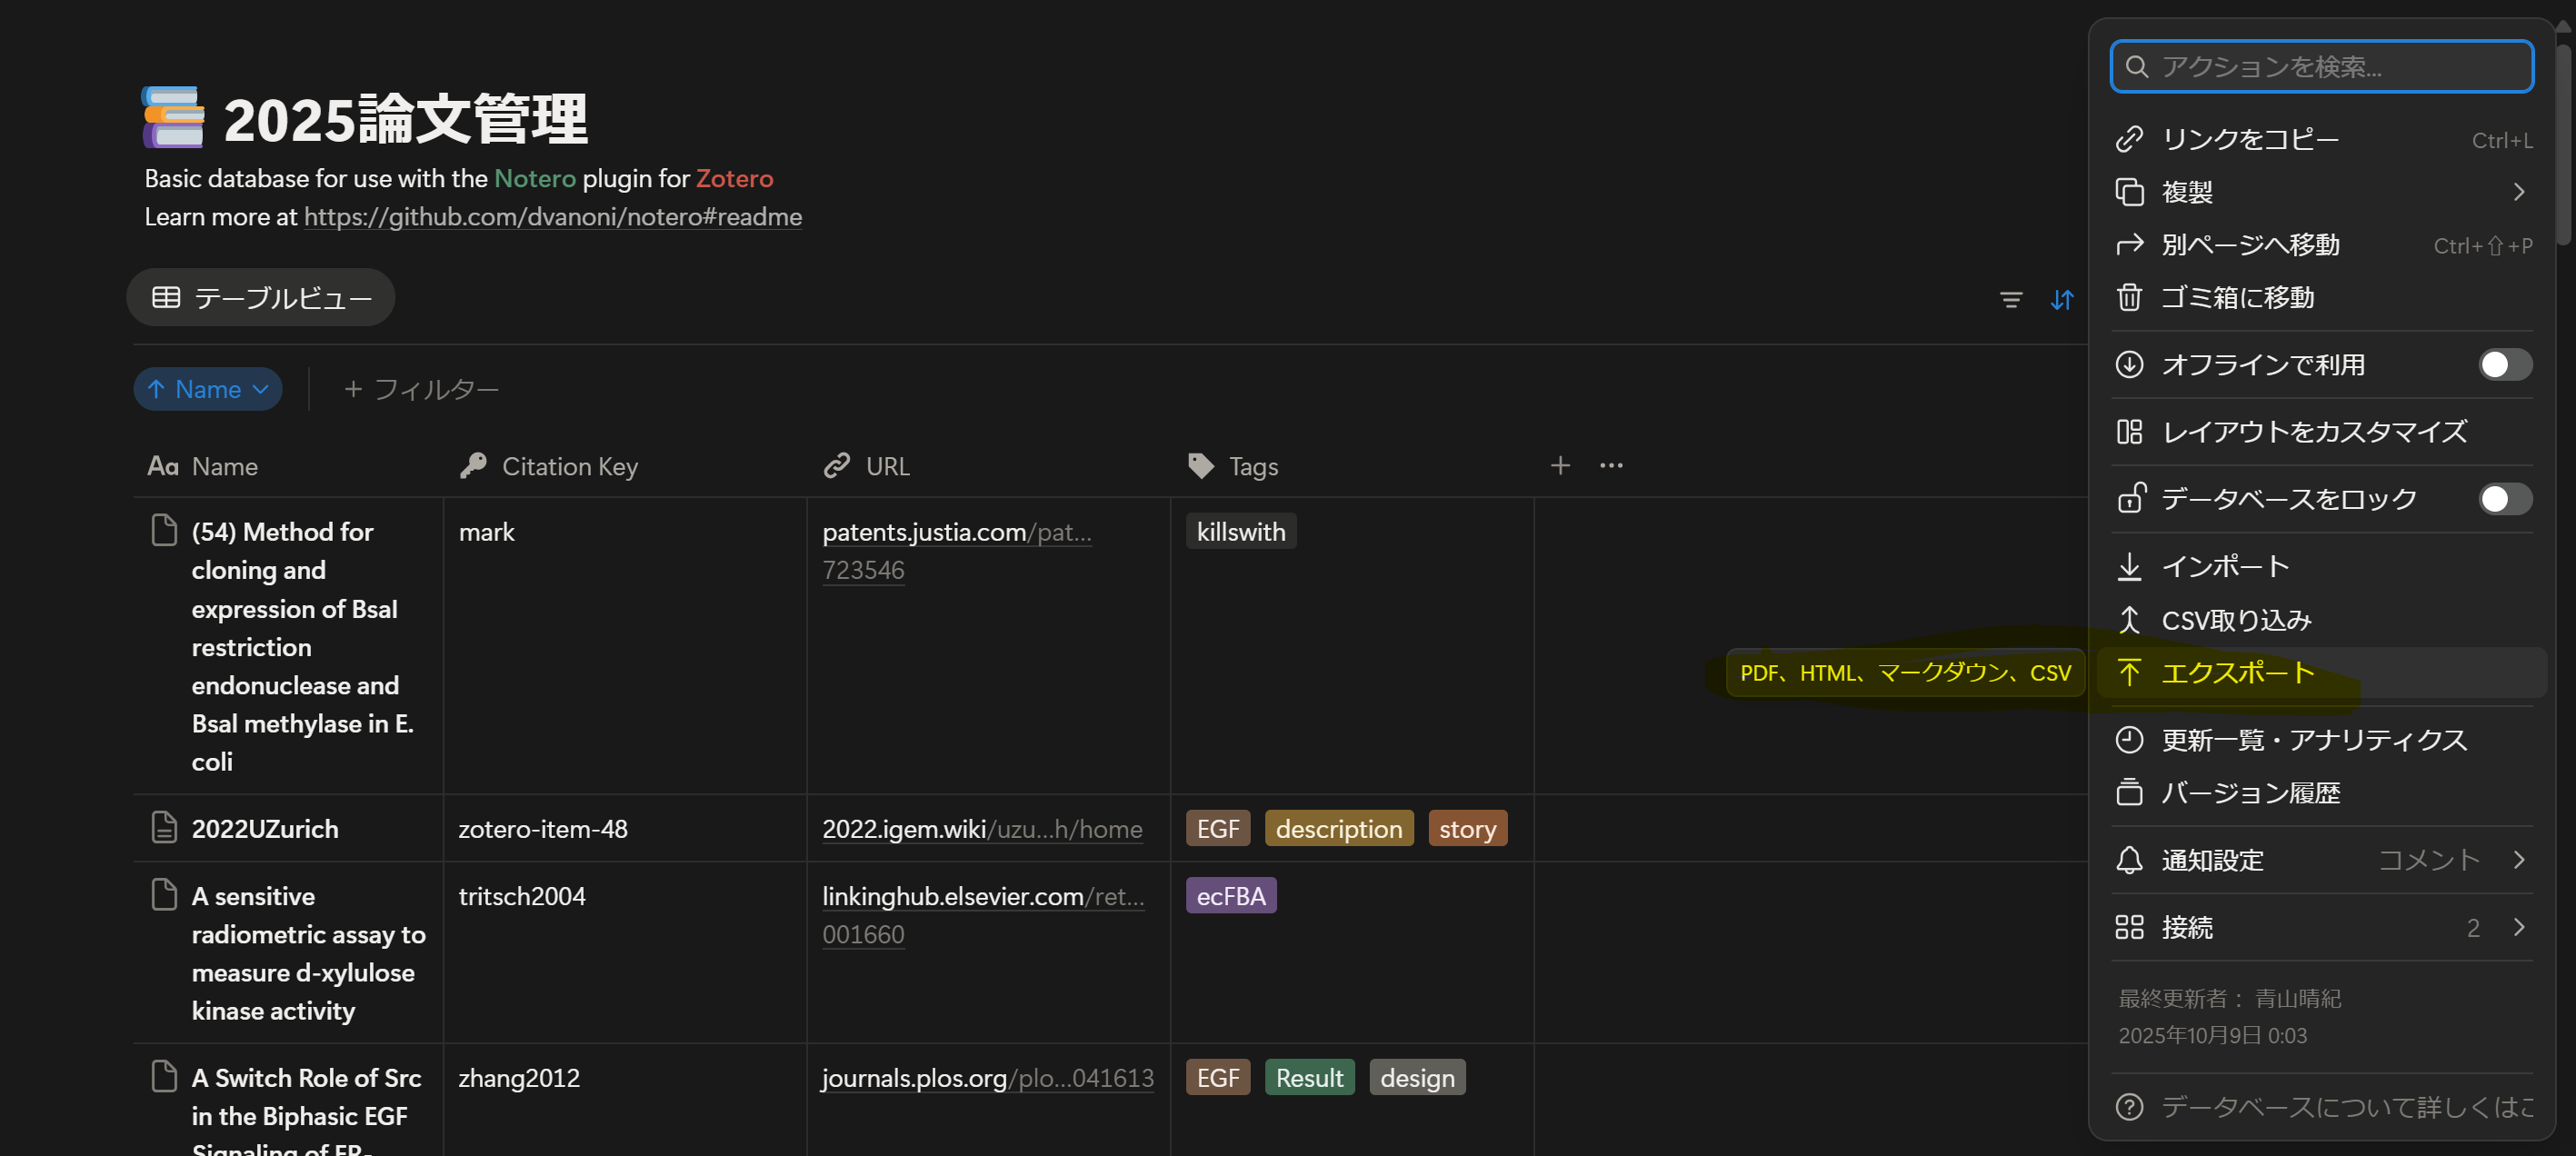Image resolution: width=2576 pixels, height=1156 pixels.
Task: Switch to テーブルビュー tab
Action: coord(261,298)
